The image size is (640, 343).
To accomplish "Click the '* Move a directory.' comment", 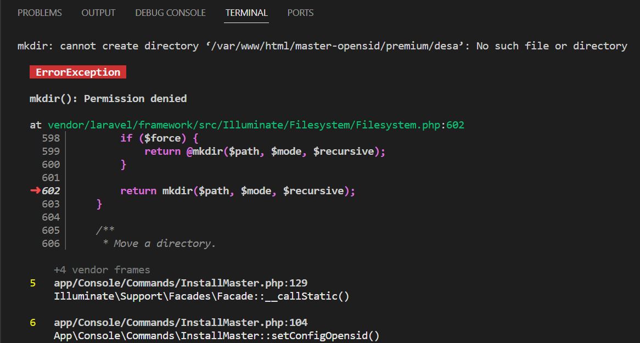I will coord(159,244).
